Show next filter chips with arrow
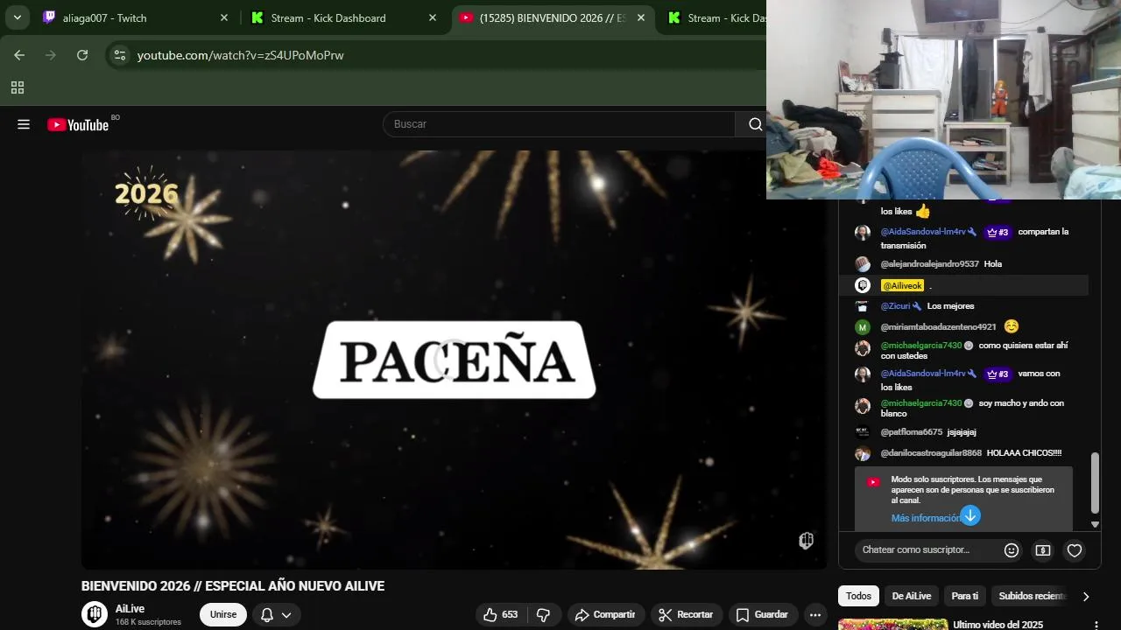1121x630 pixels. [1086, 596]
